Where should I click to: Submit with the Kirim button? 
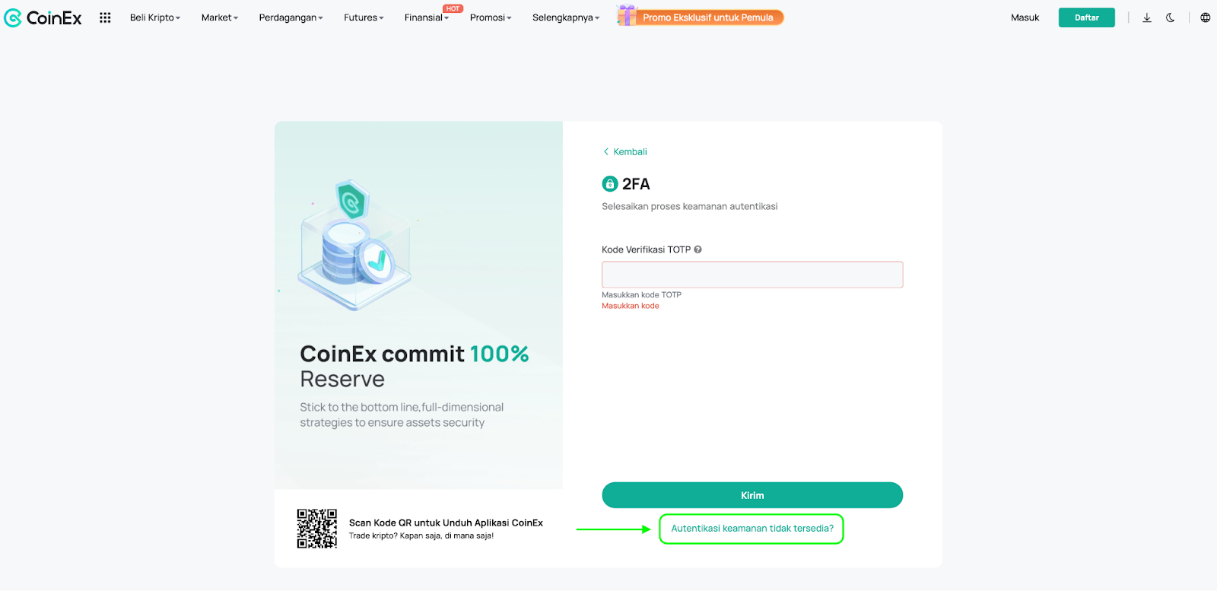click(x=752, y=495)
